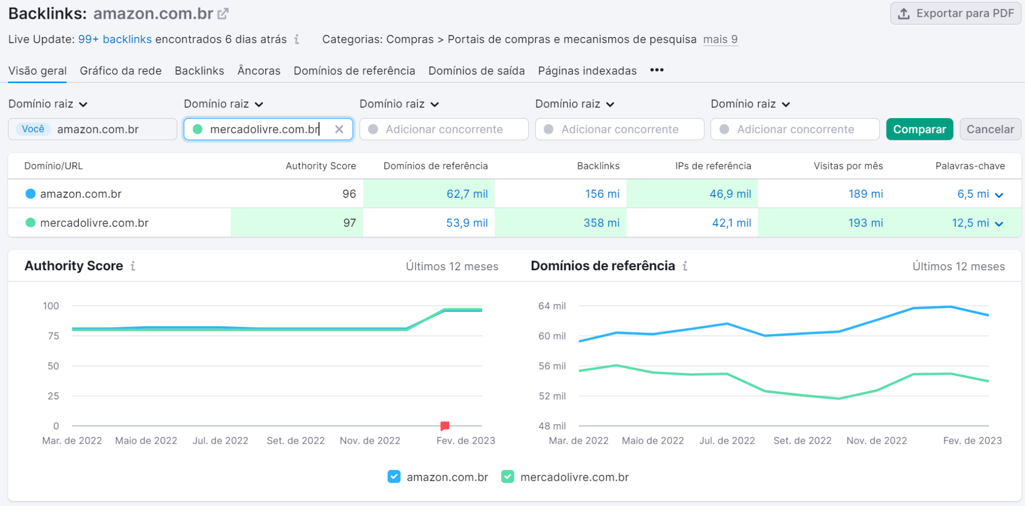Click the Palavras-chave column header

tap(970, 166)
